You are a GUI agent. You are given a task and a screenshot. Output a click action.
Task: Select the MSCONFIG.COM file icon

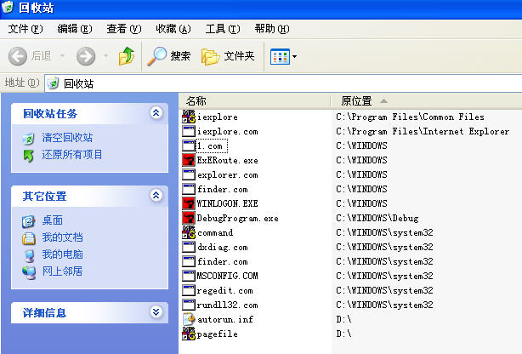click(x=189, y=276)
